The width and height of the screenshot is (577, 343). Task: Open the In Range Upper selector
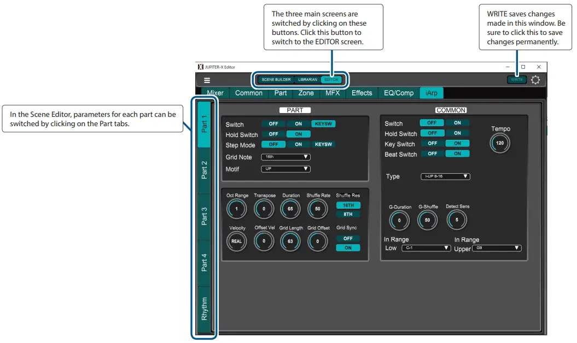[496, 248]
